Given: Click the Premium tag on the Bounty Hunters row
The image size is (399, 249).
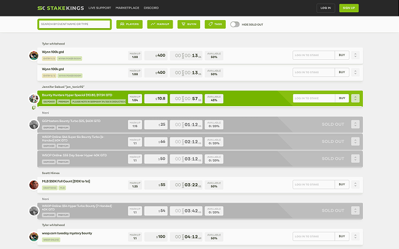Looking at the screenshot, I should pos(64,101).
